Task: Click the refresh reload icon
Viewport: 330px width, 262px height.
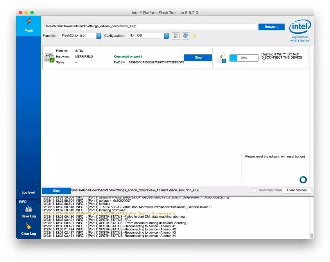Action: (185, 36)
